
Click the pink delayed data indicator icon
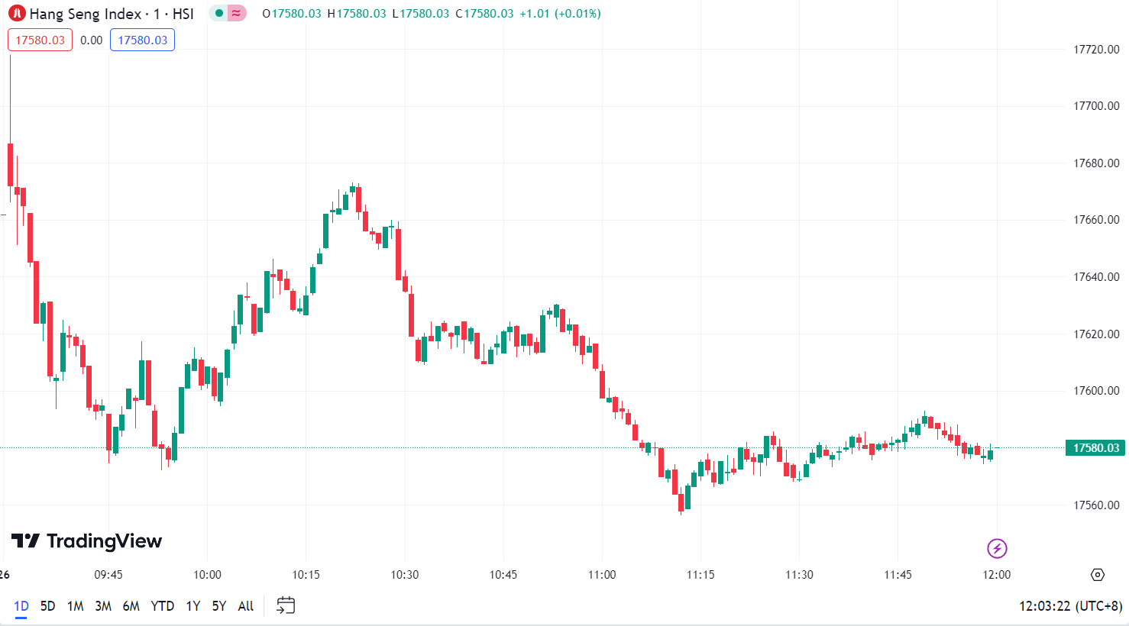[237, 14]
